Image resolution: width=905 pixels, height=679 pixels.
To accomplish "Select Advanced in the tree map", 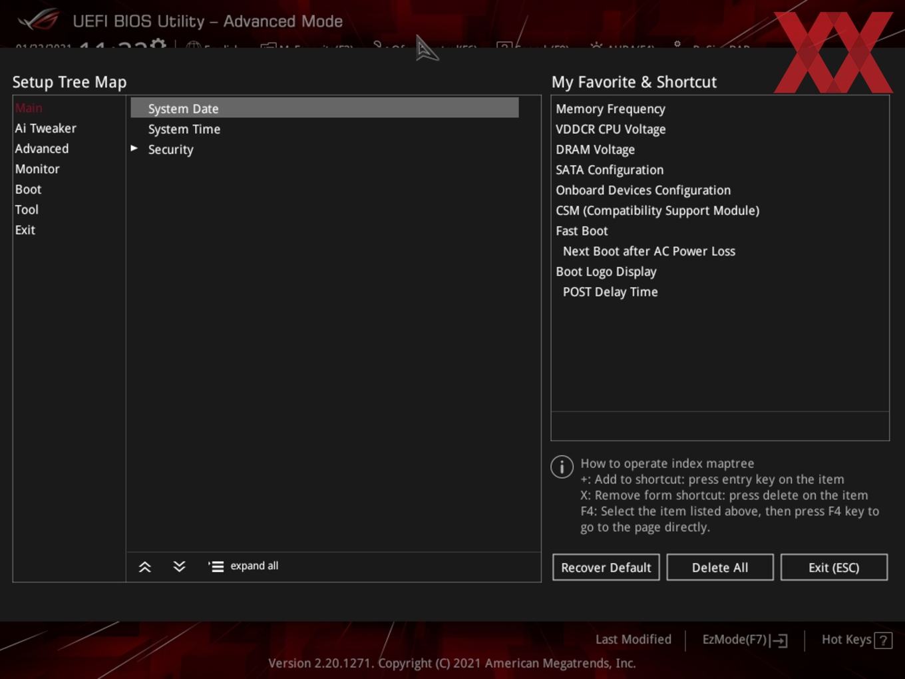I will (42, 148).
